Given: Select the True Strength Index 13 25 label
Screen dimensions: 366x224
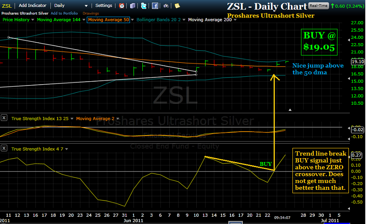Looking at the screenshot, I should tap(40, 118).
